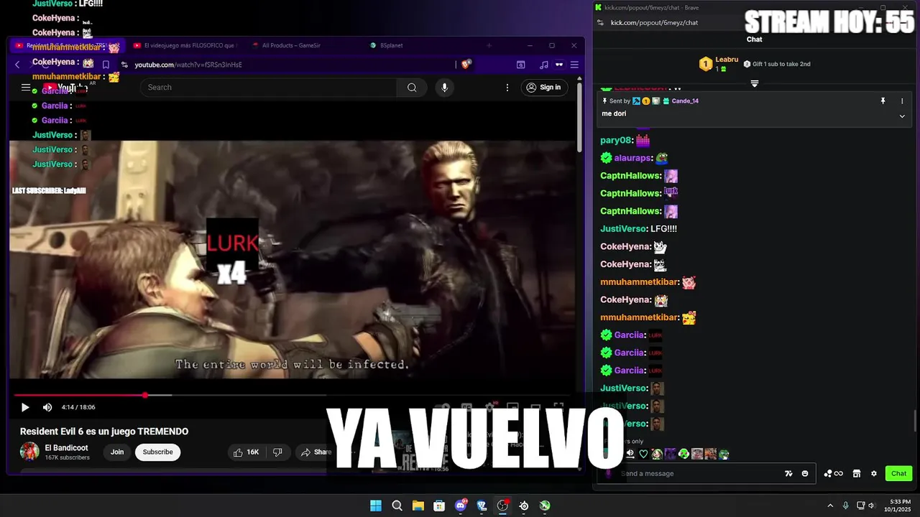Click the Sign in button

[x=543, y=88]
